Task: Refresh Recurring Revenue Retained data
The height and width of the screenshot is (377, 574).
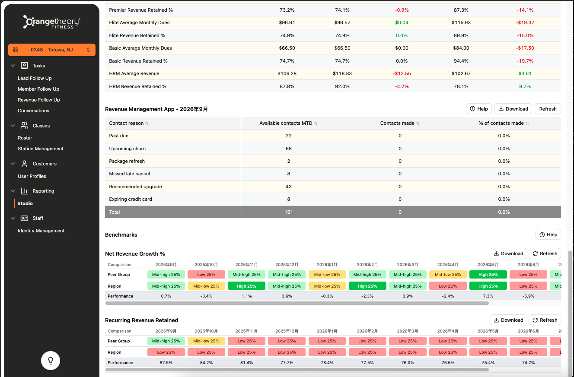Action: (545, 320)
